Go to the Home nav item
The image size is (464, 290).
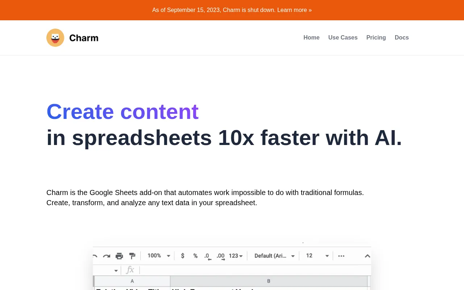(311, 38)
